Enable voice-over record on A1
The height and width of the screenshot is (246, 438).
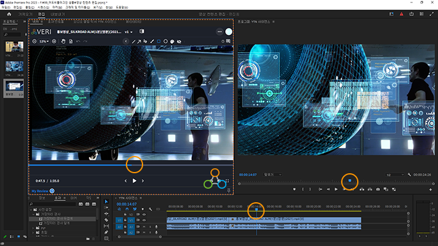click(x=156, y=227)
